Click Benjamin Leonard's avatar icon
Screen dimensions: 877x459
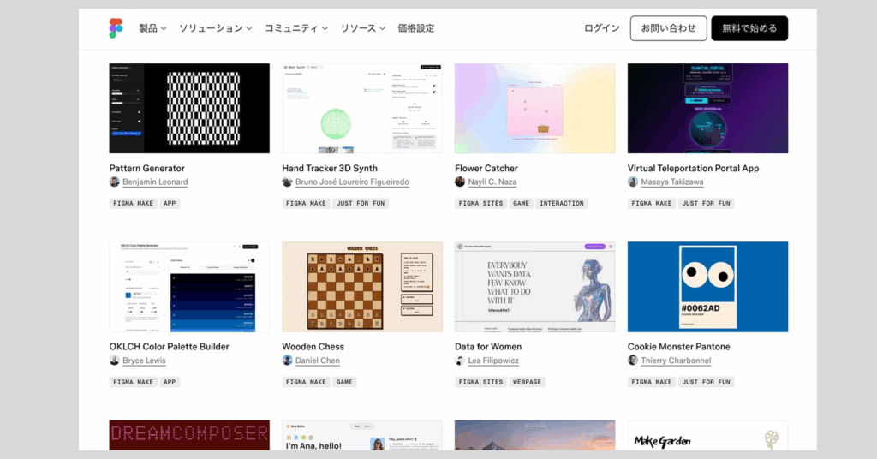pyautogui.click(x=115, y=182)
